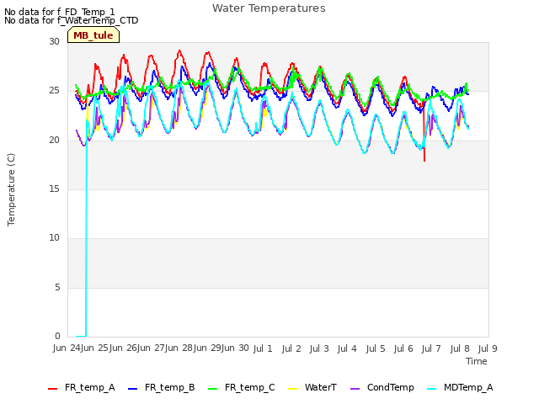
Task: Click the Jun 29 x-axis tick label
Action: (x=208, y=348)
